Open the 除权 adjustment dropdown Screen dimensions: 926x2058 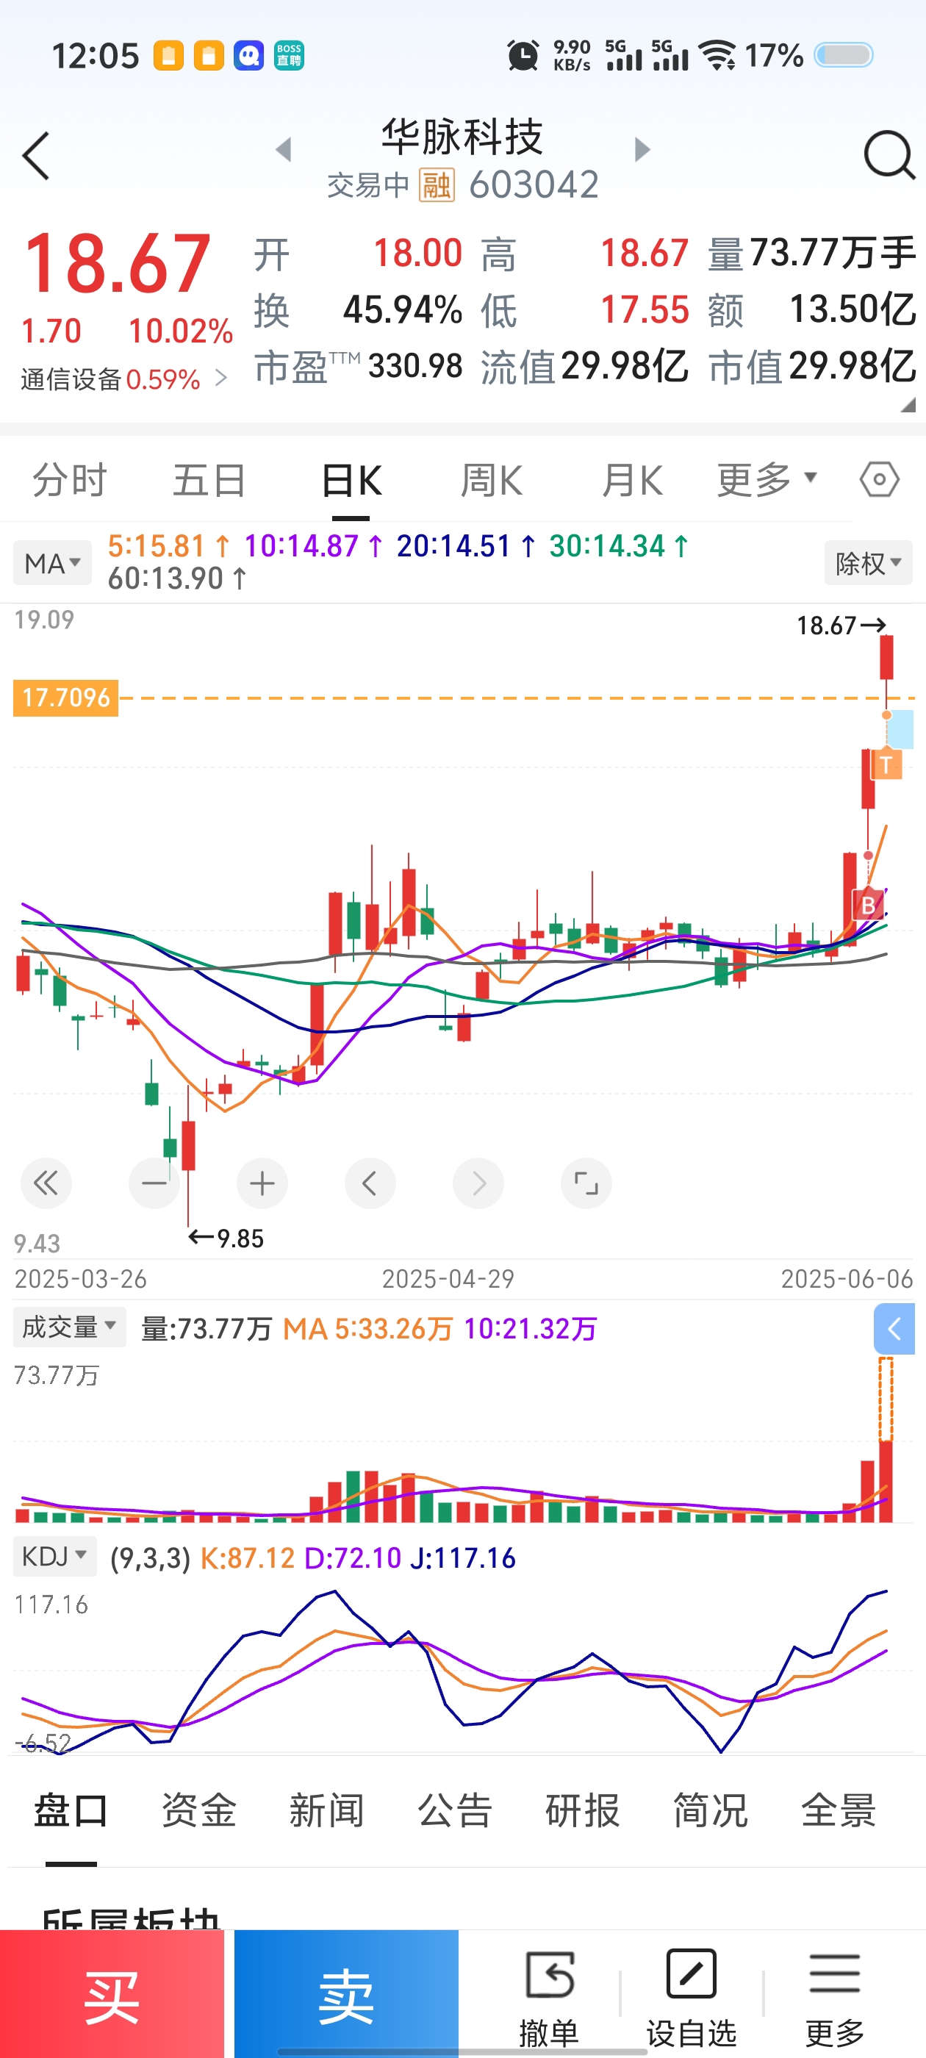(868, 563)
